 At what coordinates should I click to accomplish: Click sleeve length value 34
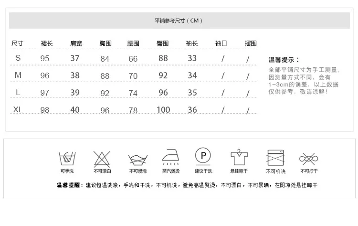pyautogui.click(x=192, y=75)
